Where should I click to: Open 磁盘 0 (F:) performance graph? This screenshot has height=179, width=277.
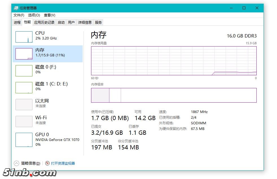click(x=24, y=71)
